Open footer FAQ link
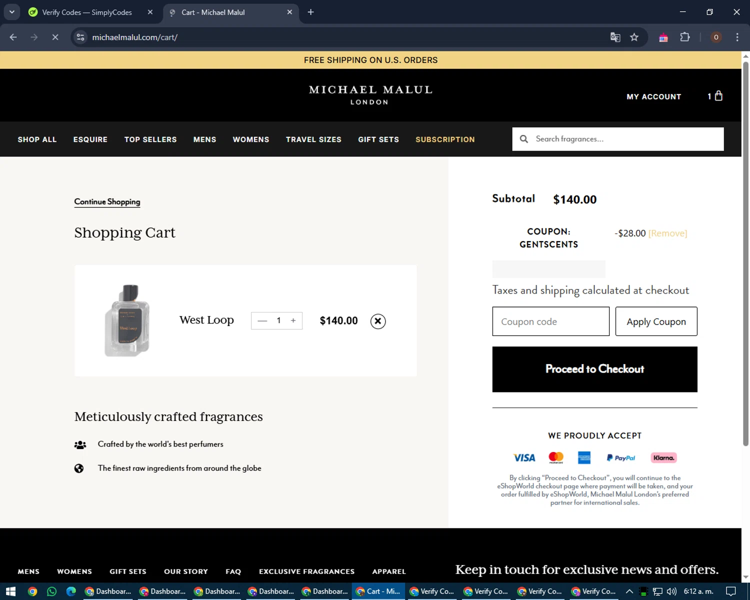 pyautogui.click(x=233, y=571)
